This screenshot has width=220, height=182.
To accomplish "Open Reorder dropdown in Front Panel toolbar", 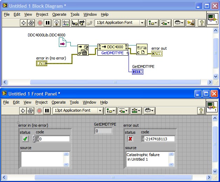I will pos(149,111).
